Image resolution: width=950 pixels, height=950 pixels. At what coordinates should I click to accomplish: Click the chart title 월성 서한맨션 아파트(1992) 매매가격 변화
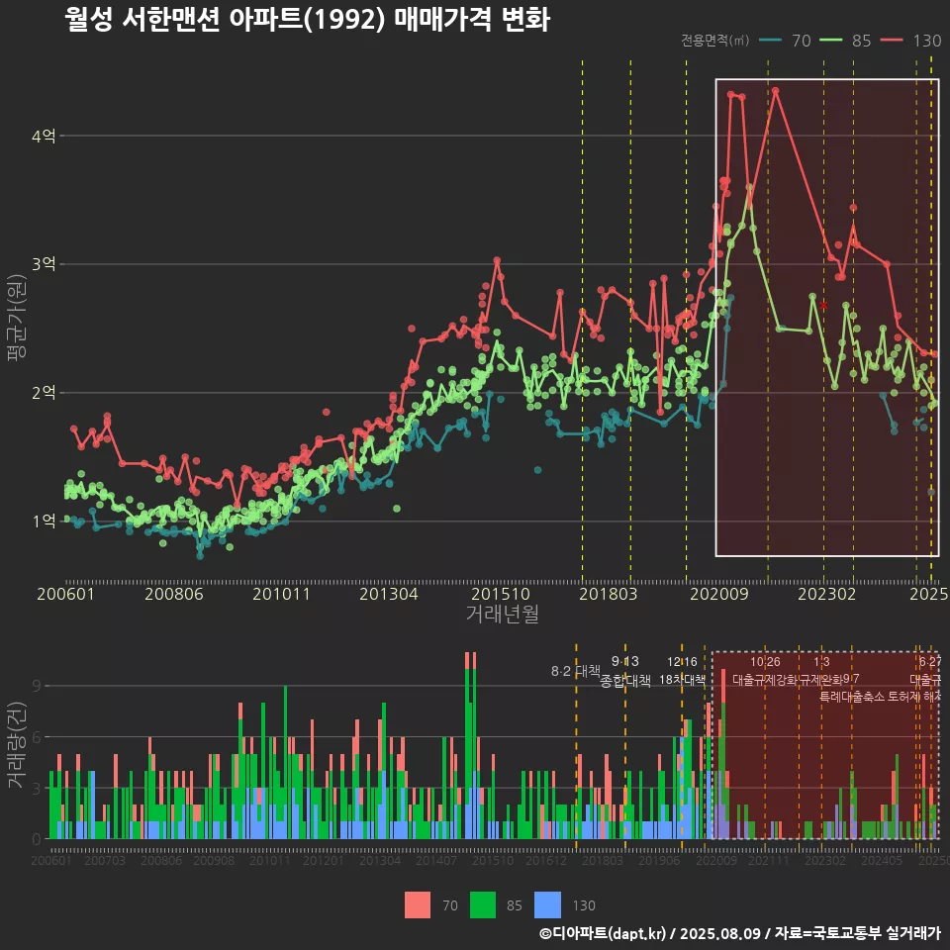coord(307,20)
